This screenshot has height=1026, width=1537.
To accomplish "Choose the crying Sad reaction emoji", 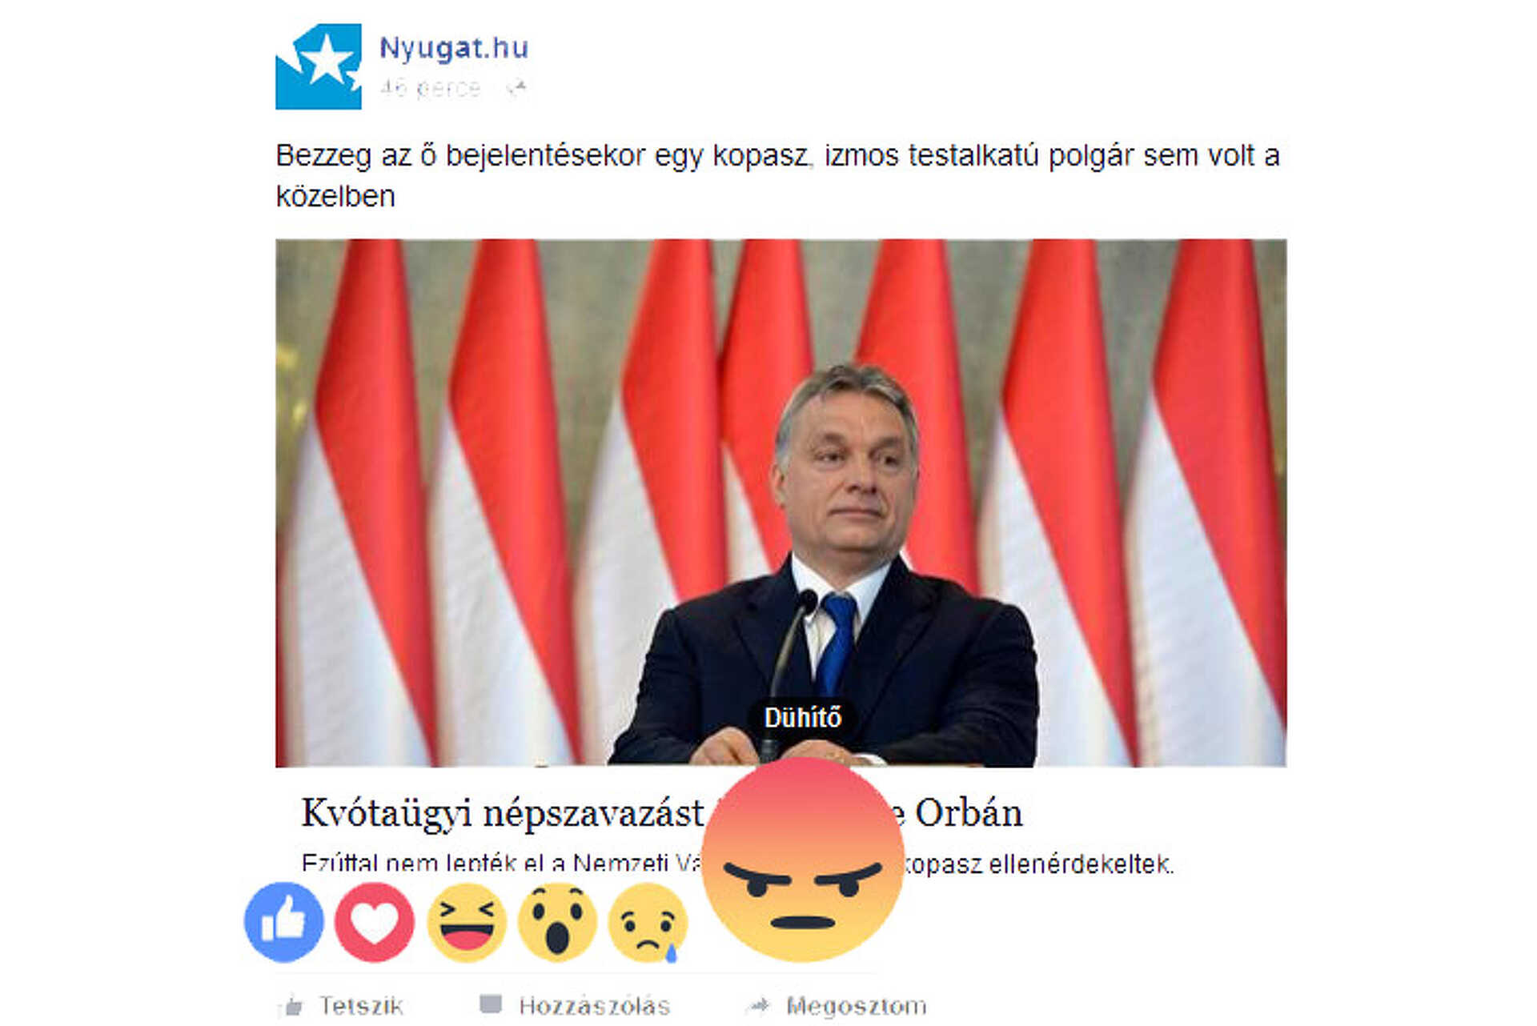I will tap(648, 922).
